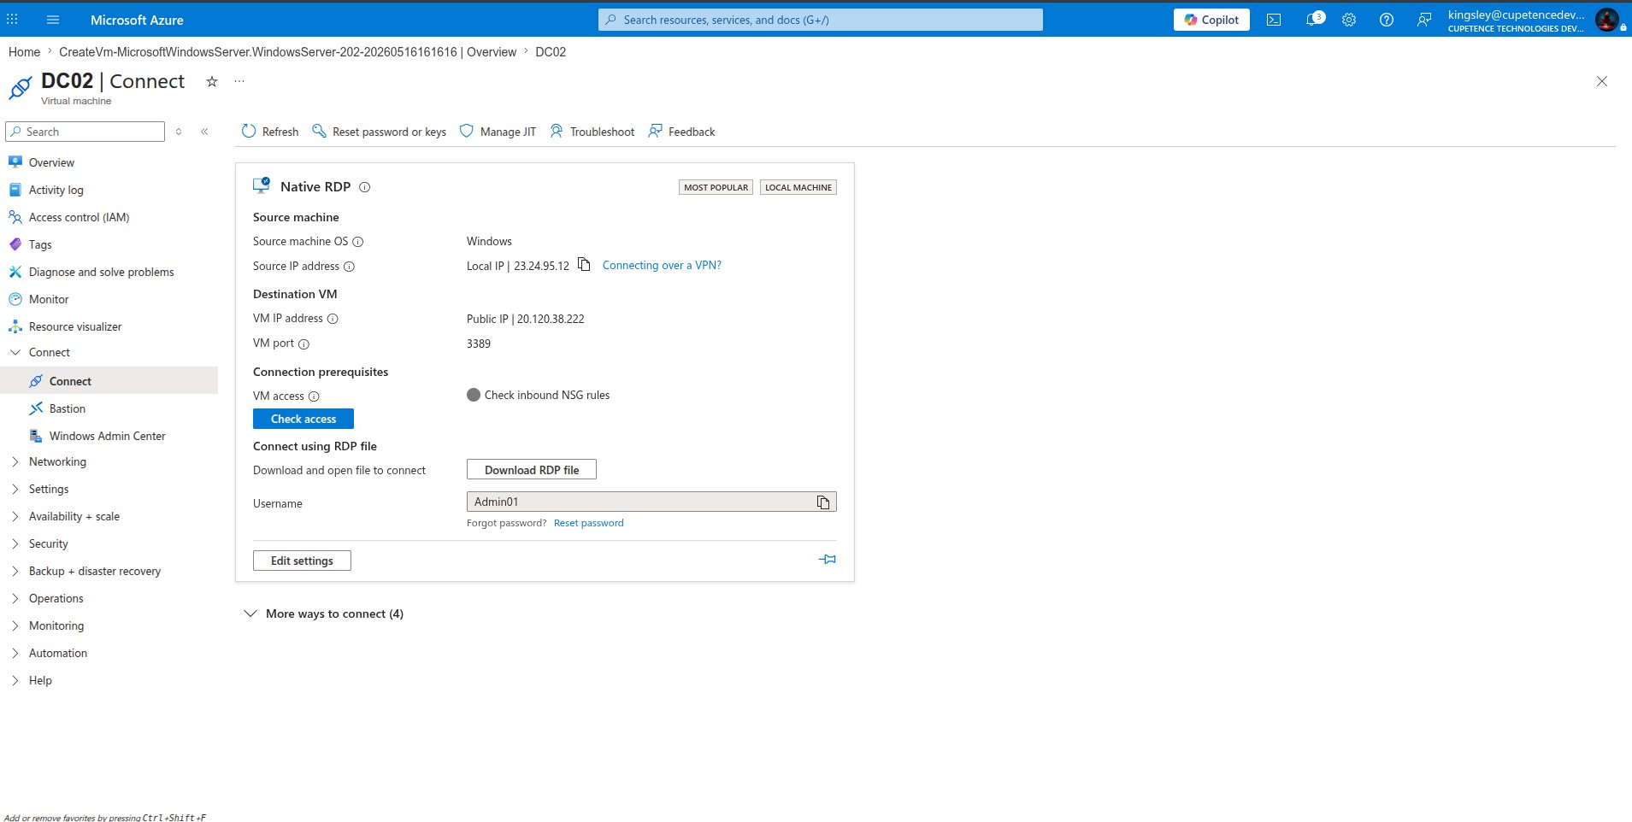Show info tooltip next to Native RDP
This screenshot has height=822, width=1632.
[365, 187]
